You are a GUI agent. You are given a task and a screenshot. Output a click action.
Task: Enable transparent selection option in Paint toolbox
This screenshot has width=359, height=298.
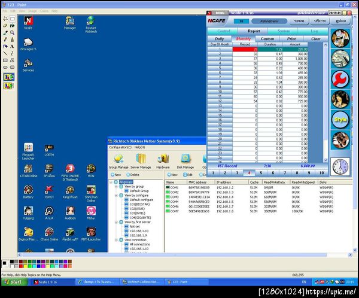(9, 86)
